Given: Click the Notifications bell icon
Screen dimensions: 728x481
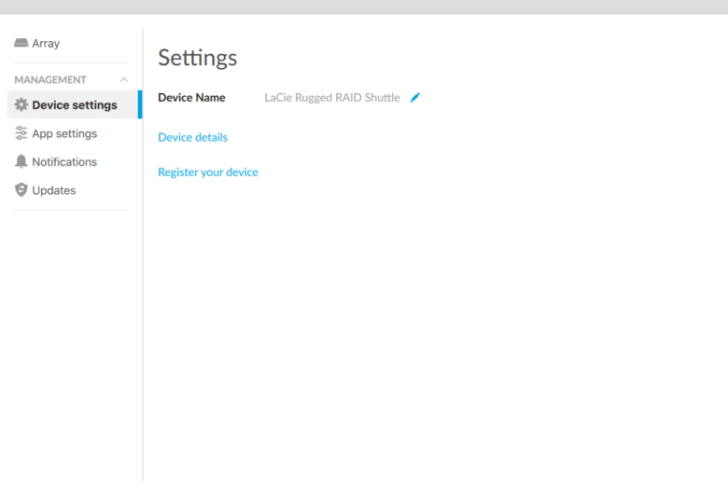Looking at the screenshot, I should [21, 161].
